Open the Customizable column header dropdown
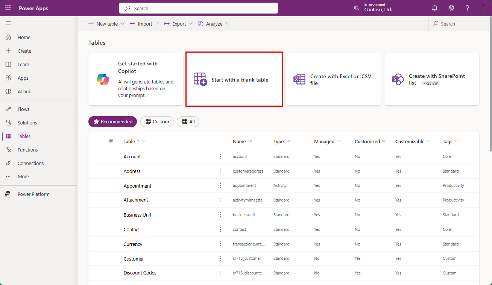The width and height of the screenshot is (492, 285). pos(428,141)
